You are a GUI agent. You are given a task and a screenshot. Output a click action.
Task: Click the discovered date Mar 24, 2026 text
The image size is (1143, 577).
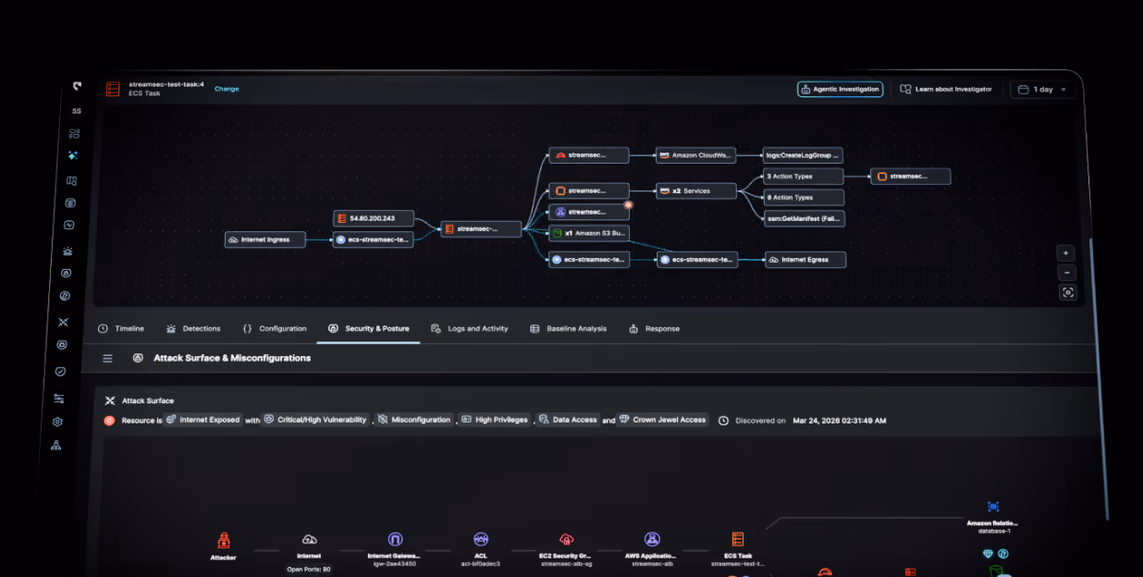[x=840, y=420]
